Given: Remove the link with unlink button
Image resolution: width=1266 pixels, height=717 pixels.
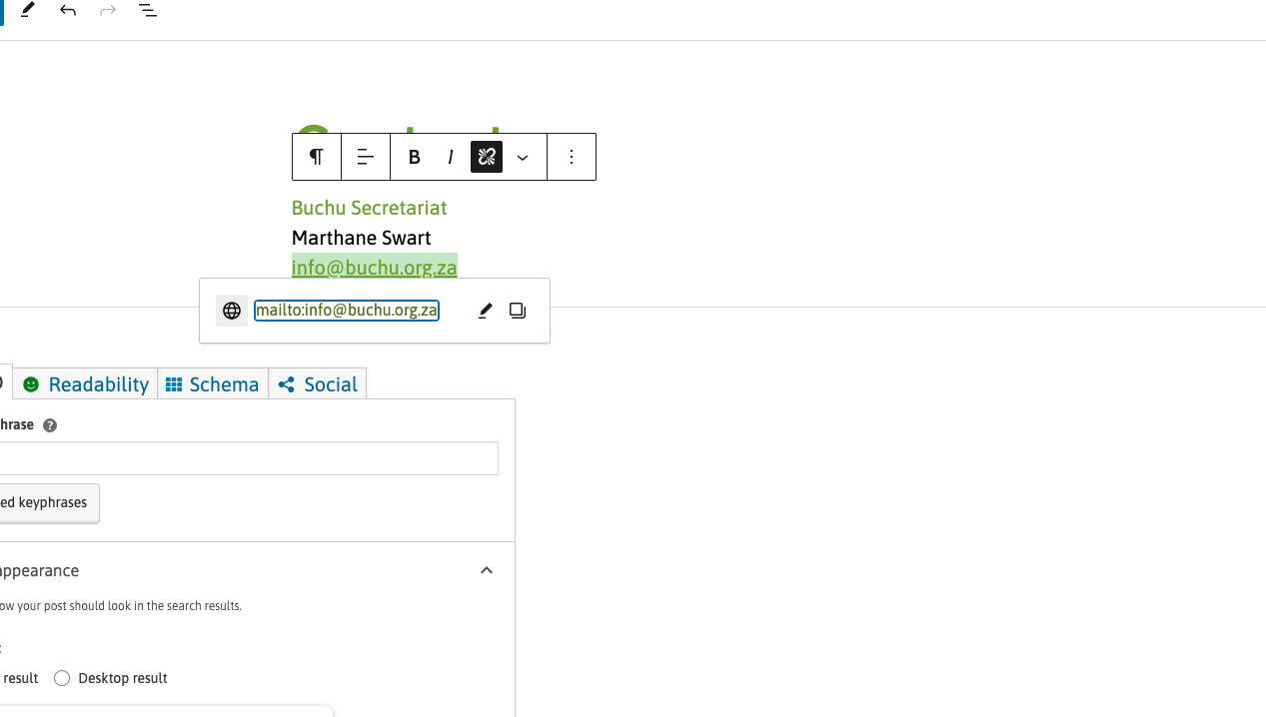Looking at the screenshot, I should (x=487, y=157).
